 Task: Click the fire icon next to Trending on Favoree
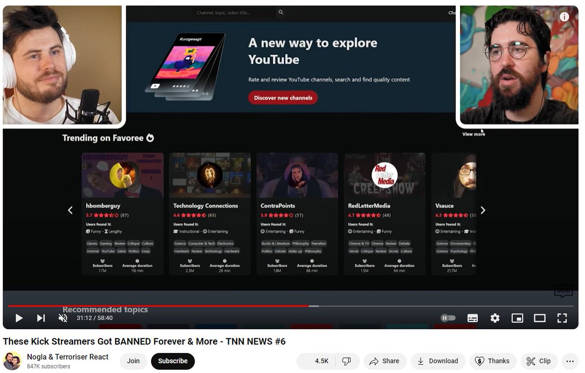pyautogui.click(x=150, y=138)
